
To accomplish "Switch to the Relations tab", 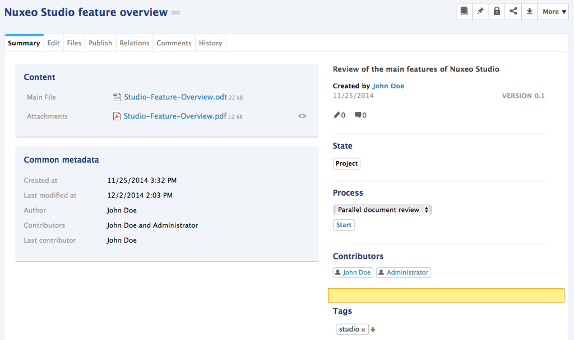I will click(x=135, y=43).
